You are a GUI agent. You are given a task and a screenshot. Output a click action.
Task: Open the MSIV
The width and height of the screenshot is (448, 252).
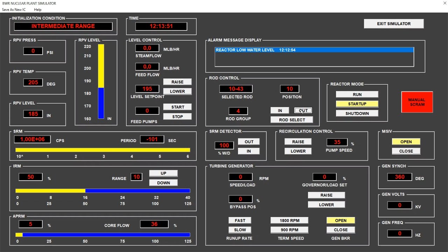[x=406, y=142]
